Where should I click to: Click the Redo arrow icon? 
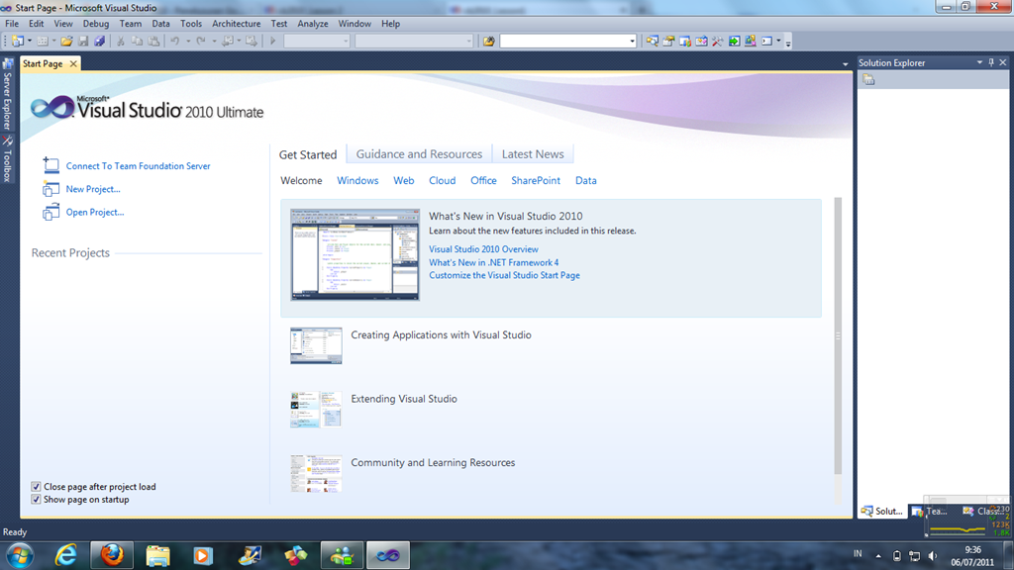pos(200,42)
